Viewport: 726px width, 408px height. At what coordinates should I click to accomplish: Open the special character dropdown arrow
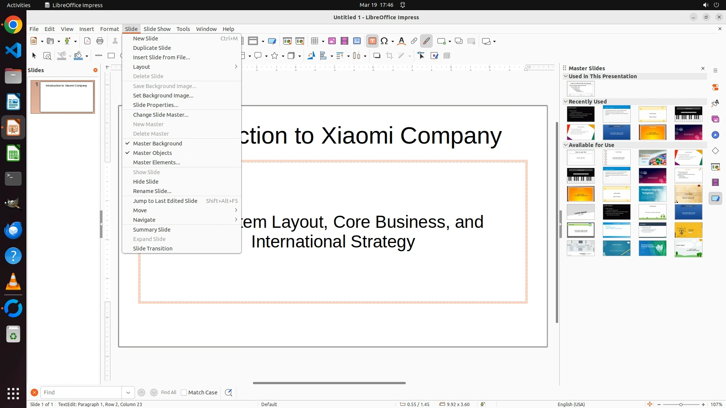pos(393,42)
